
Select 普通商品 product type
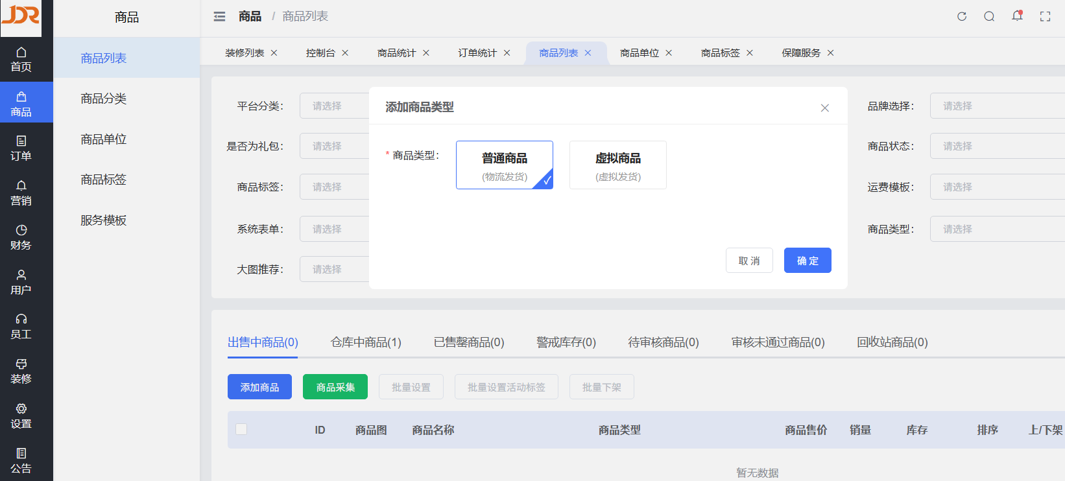click(505, 165)
